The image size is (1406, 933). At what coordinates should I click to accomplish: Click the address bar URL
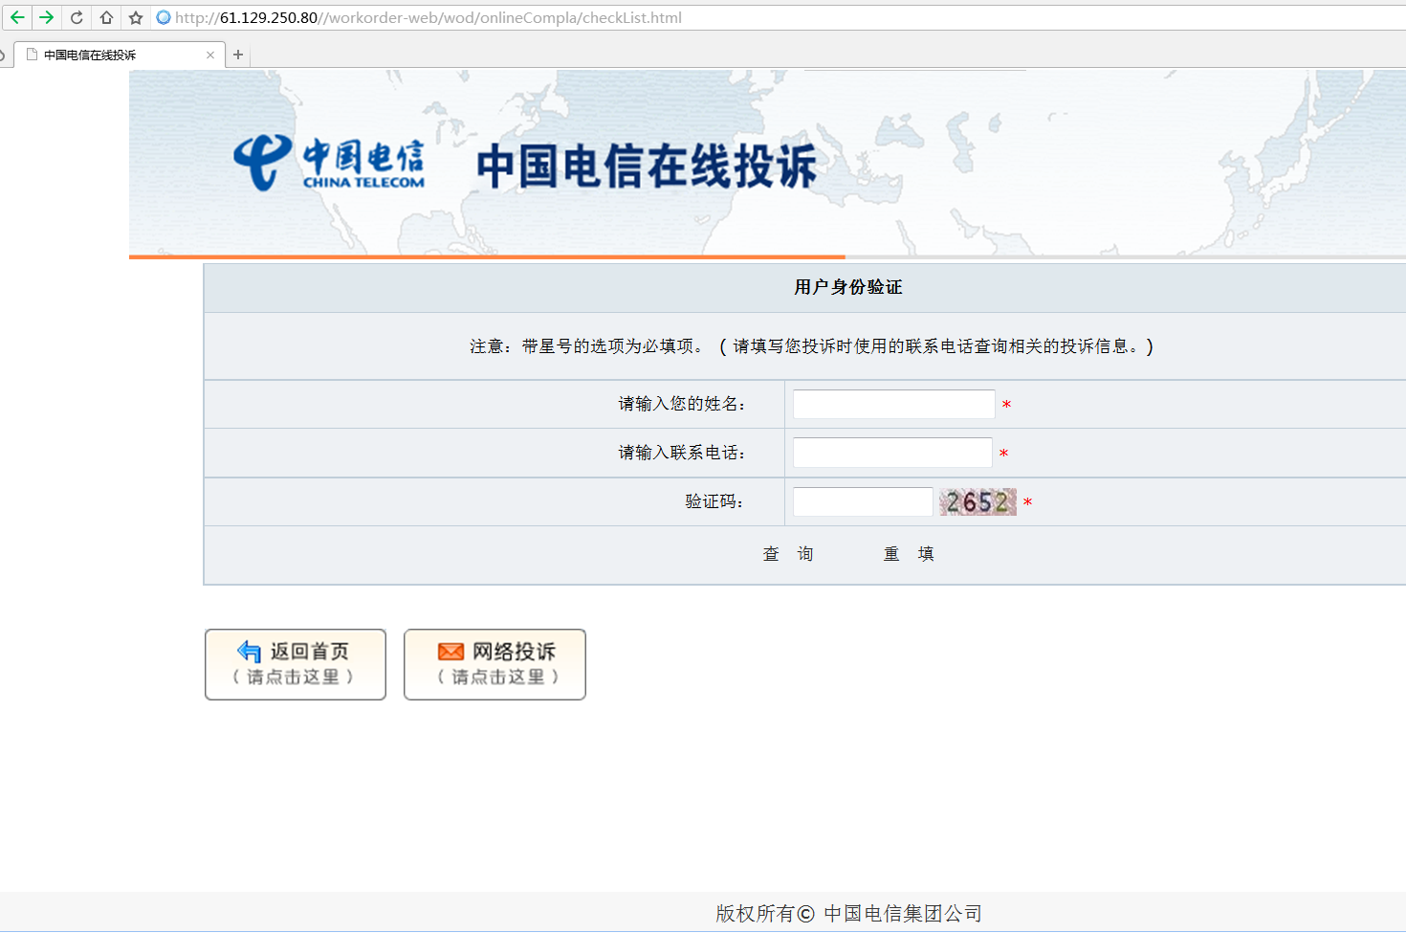[x=428, y=17]
